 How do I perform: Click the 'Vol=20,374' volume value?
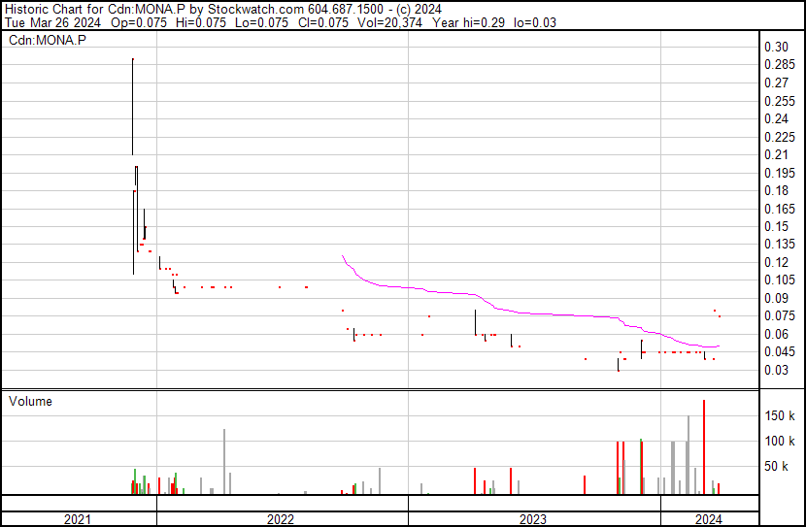(x=389, y=22)
